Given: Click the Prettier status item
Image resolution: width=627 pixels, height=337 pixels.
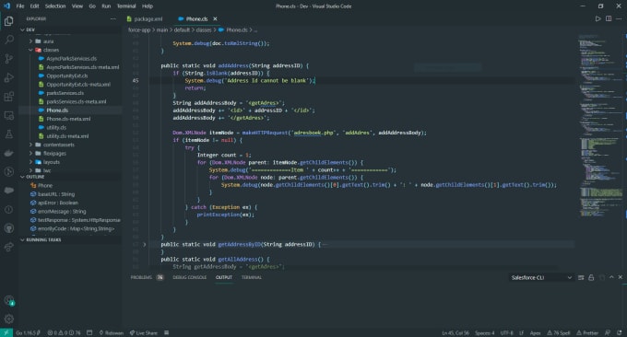Looking at the screenshot, I should click(x=587, y=332).
